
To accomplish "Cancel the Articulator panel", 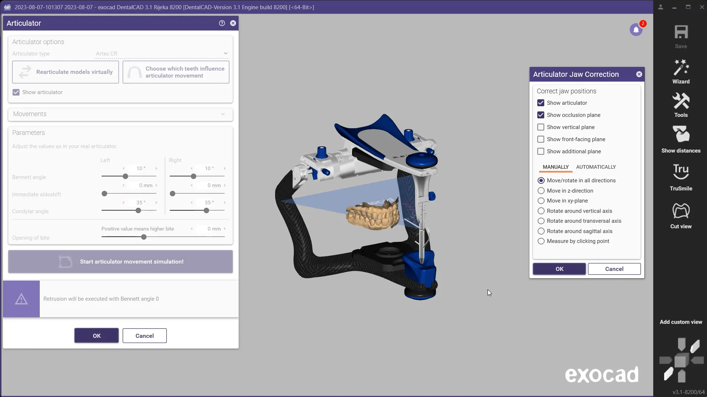I will (x=144, y=336).
